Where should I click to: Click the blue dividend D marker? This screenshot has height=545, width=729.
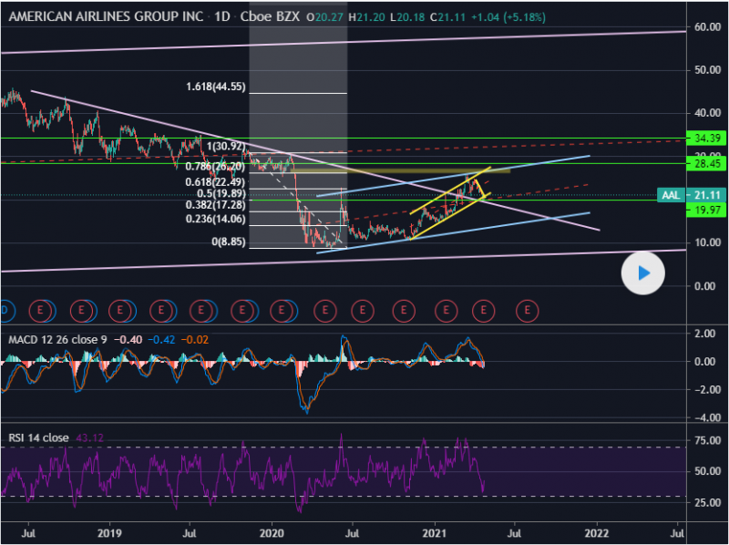click(x=4, y=311)
